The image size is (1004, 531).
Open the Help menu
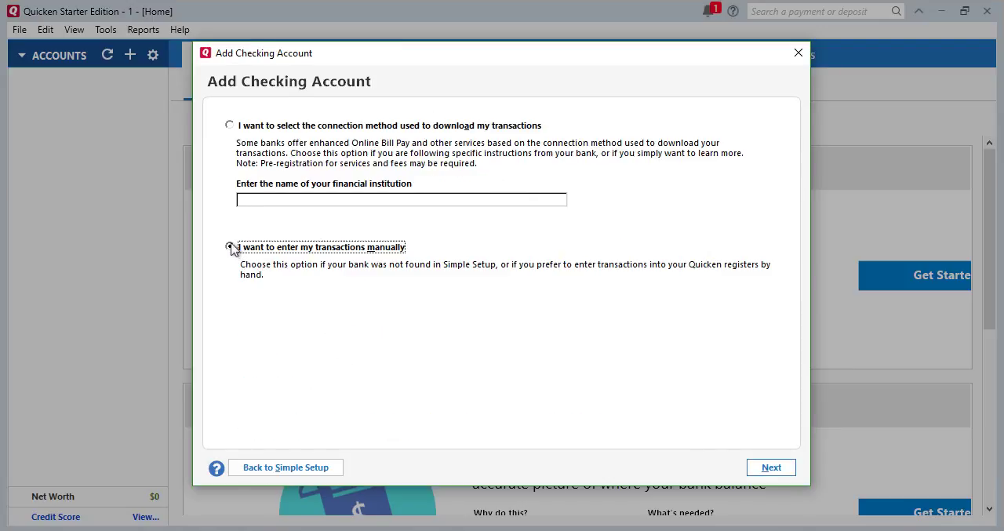point(180,30)
